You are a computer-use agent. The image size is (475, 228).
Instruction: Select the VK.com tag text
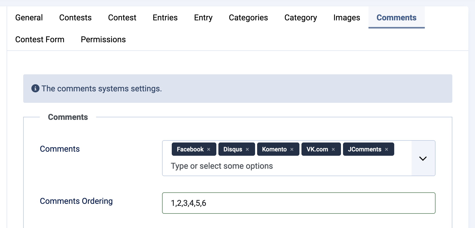[x=317, y=149]
